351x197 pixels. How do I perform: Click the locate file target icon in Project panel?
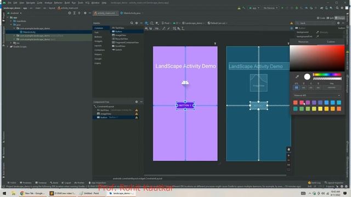click(70, 13)
